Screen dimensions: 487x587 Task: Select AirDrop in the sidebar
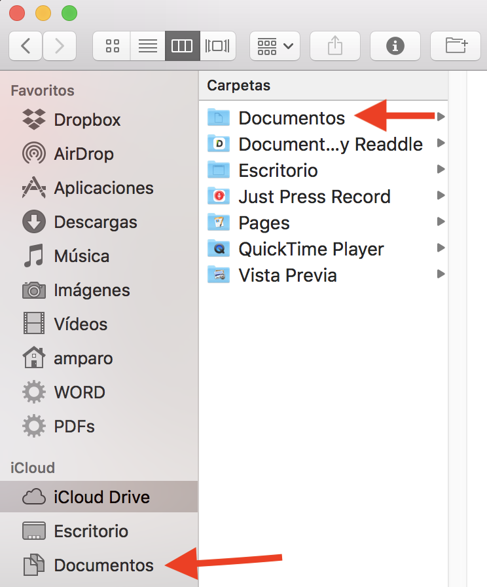(84, 154)
